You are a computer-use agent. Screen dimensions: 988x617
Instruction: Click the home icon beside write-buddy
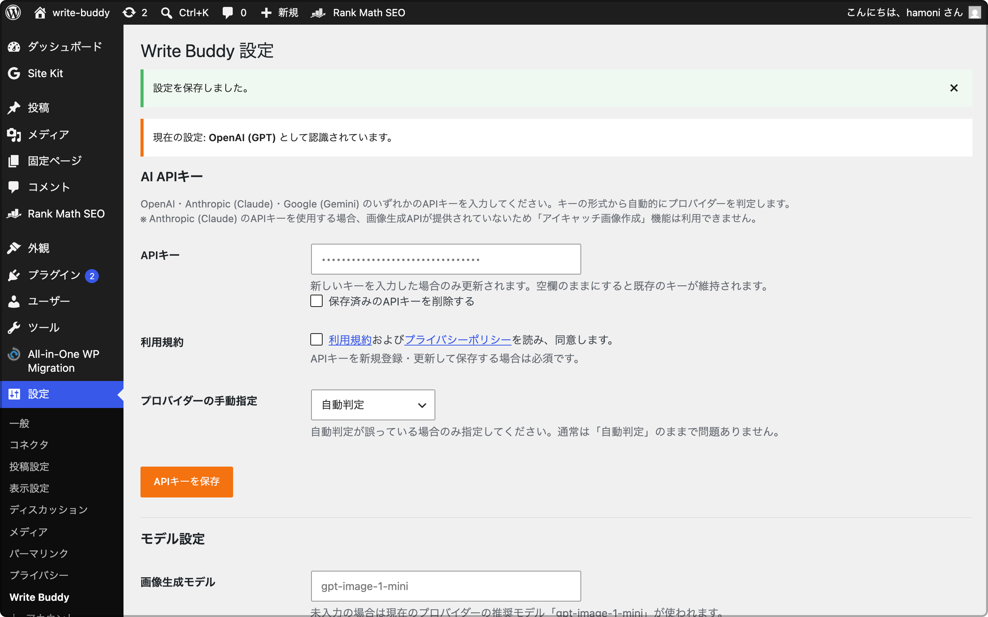click(x=40, y=12)
